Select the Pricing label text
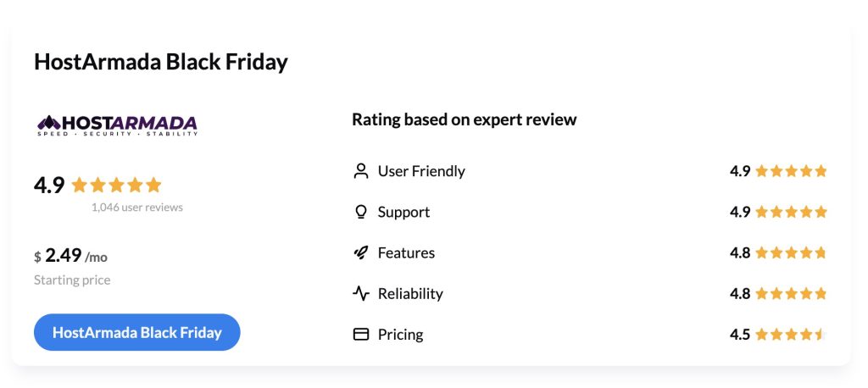This screenshot has width=868, height=388. coord(400,335)
